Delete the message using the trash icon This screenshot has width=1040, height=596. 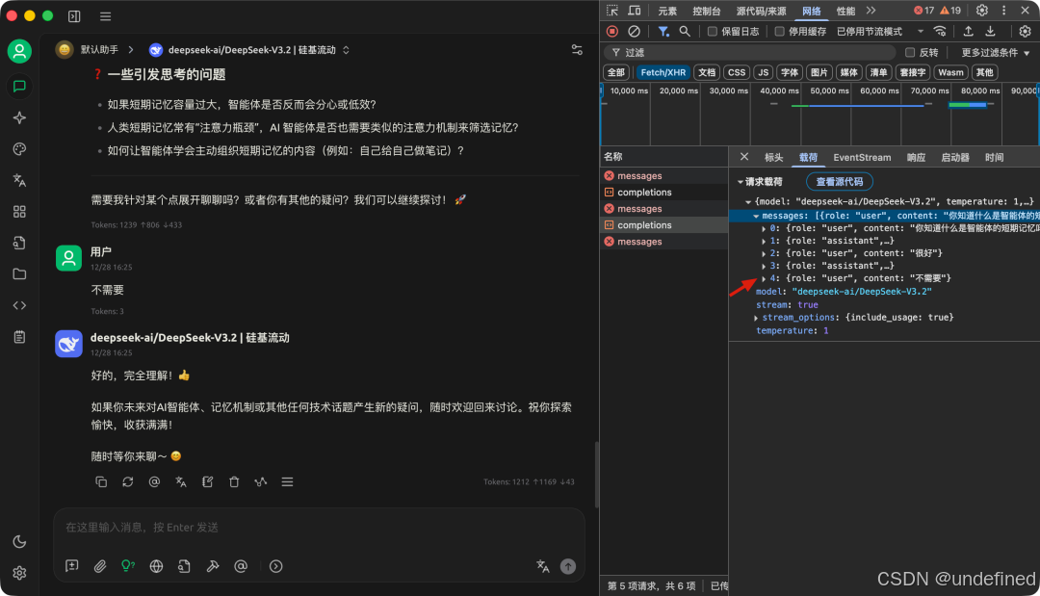234,481
